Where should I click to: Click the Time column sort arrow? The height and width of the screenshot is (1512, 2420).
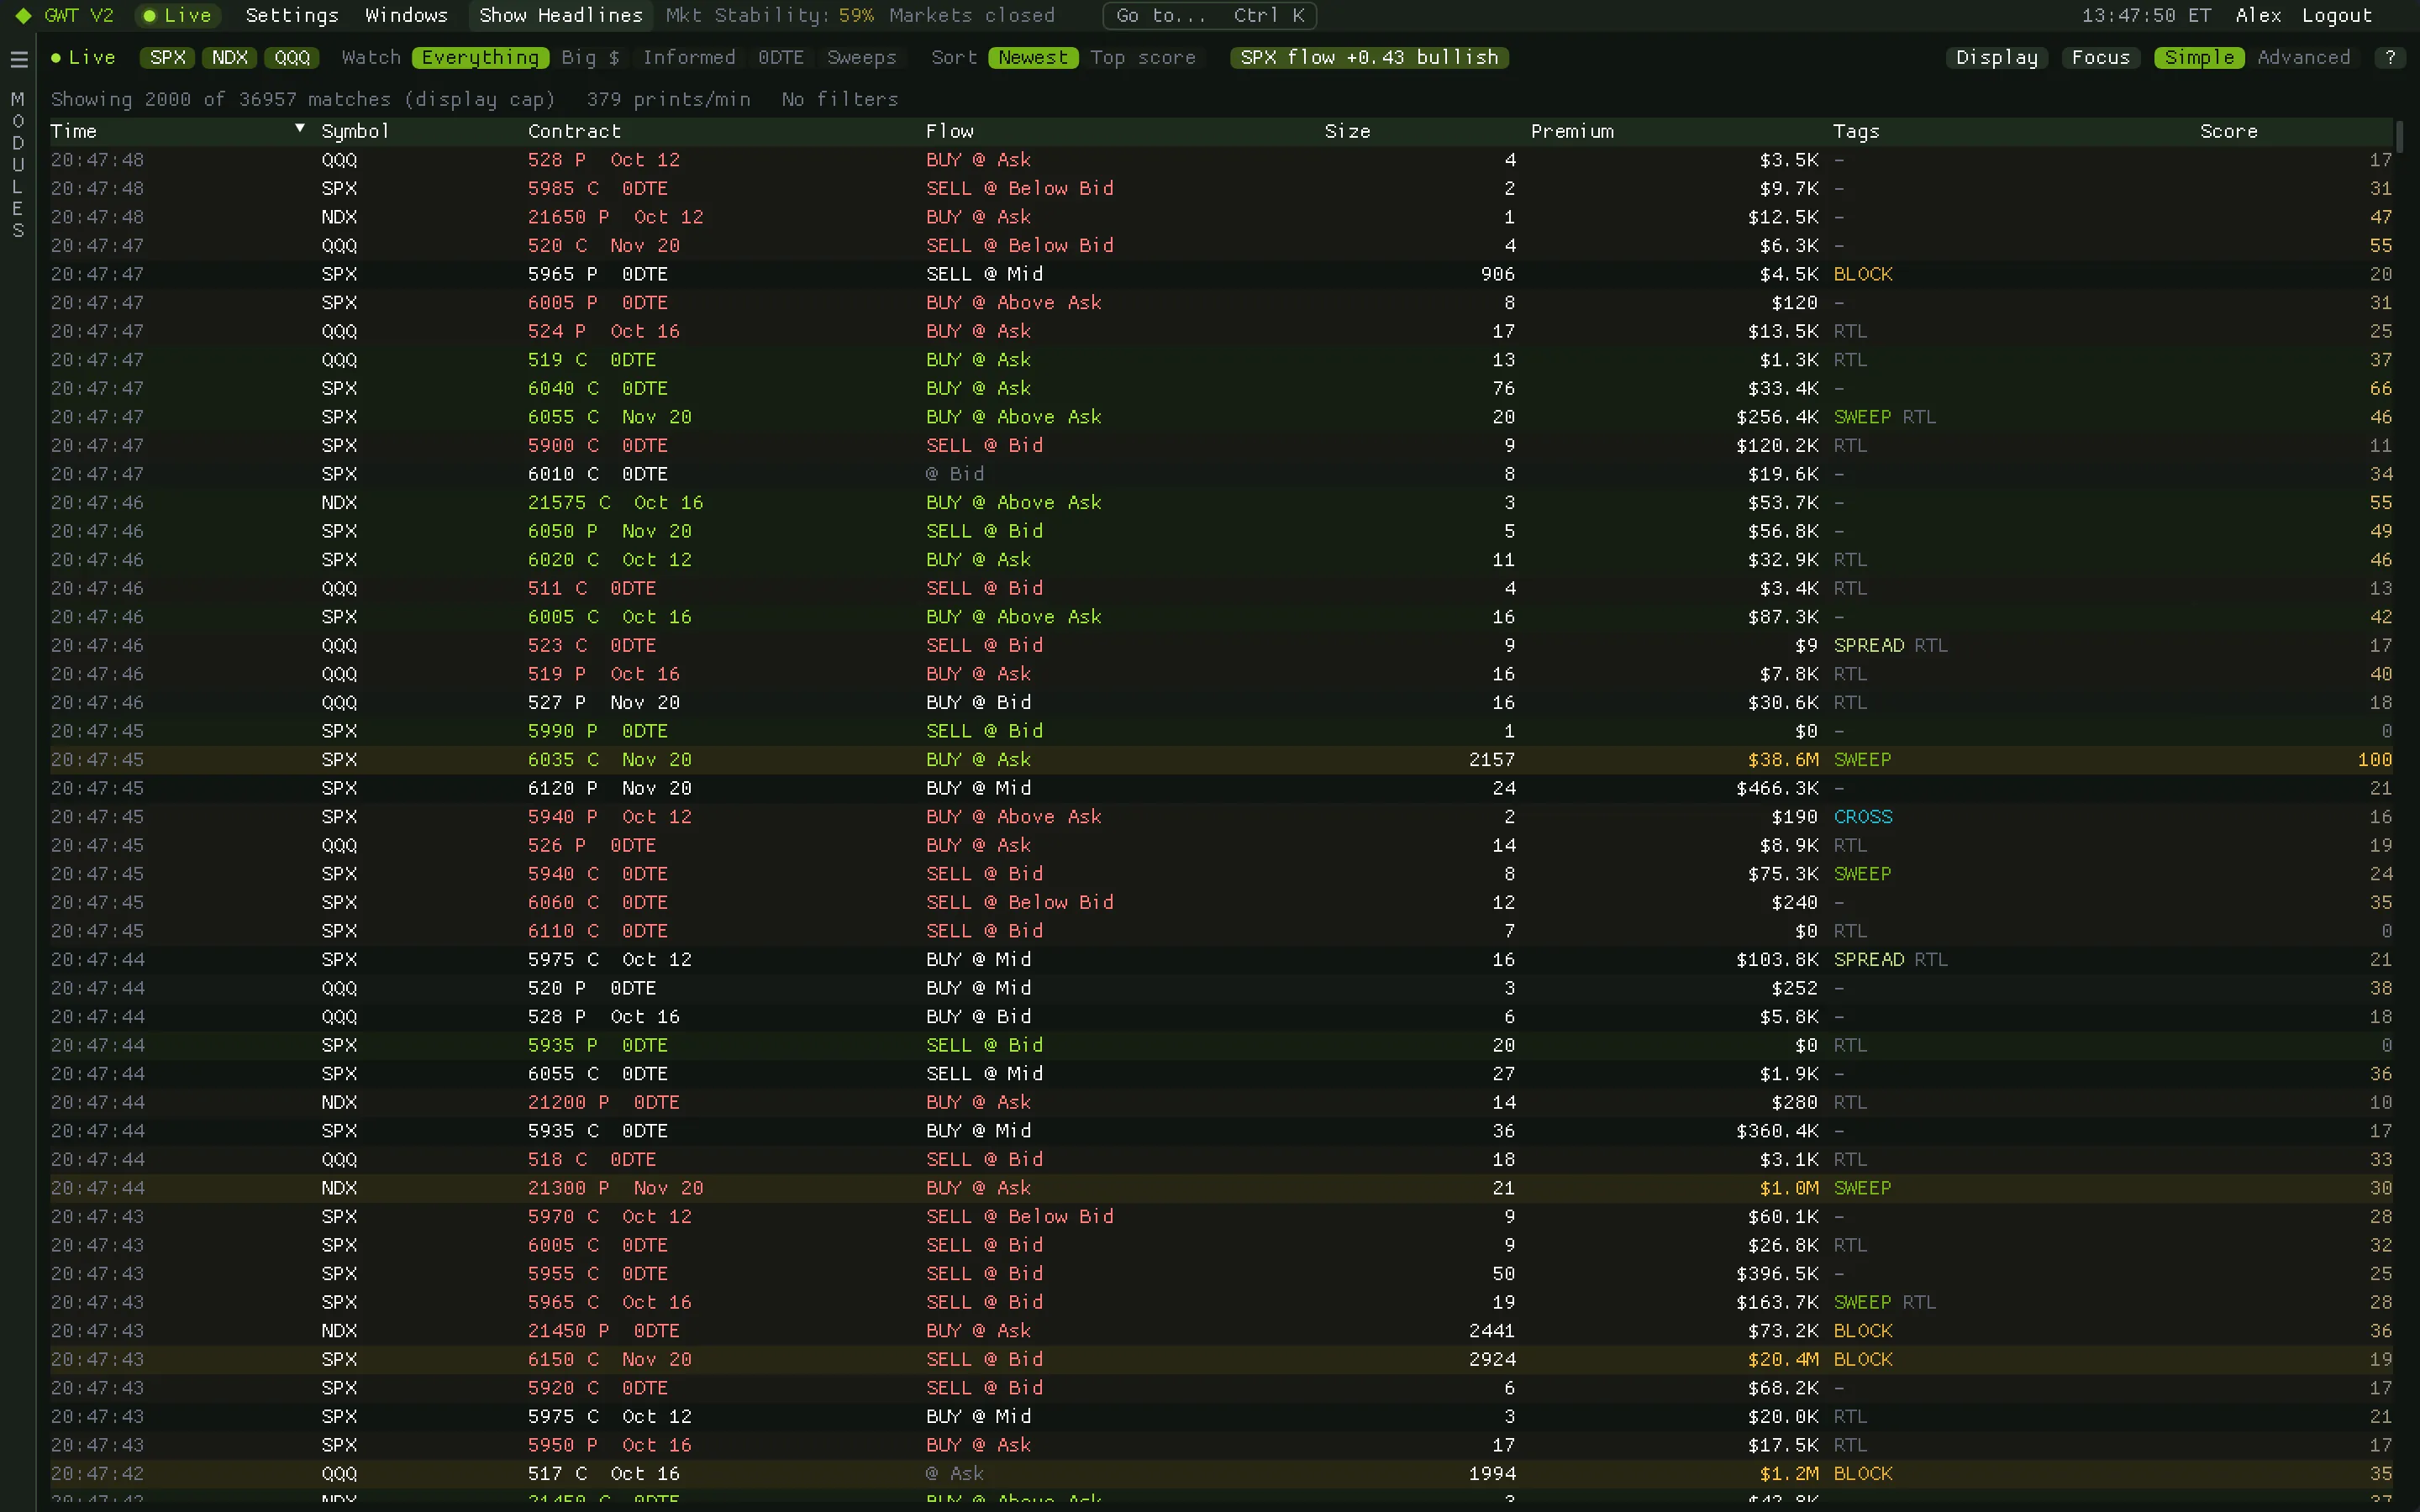299,128
